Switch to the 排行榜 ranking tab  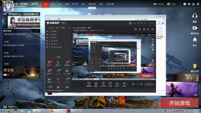tap(75, 4)
